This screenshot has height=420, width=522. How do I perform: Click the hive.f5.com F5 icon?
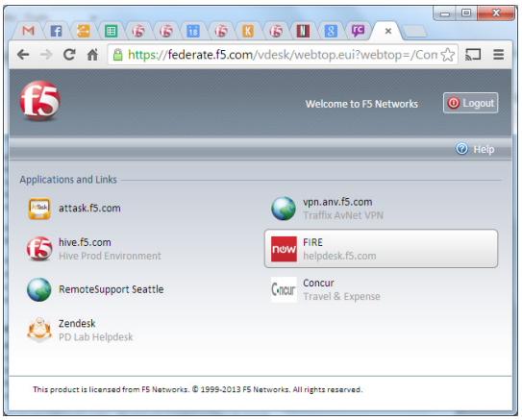39,249
